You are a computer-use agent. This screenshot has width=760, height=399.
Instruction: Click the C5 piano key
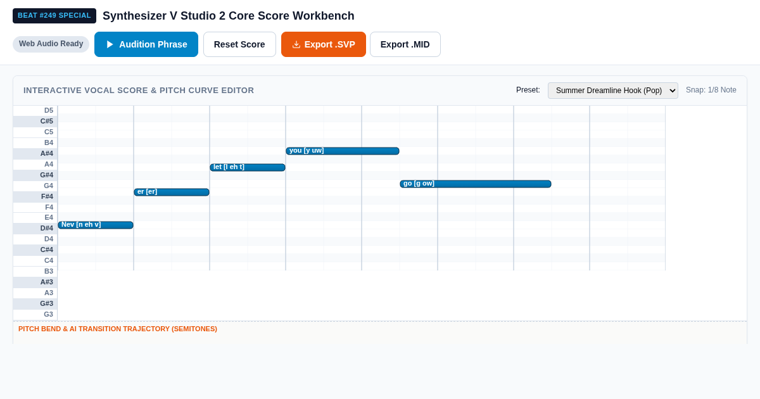click(x=35, y=132)
